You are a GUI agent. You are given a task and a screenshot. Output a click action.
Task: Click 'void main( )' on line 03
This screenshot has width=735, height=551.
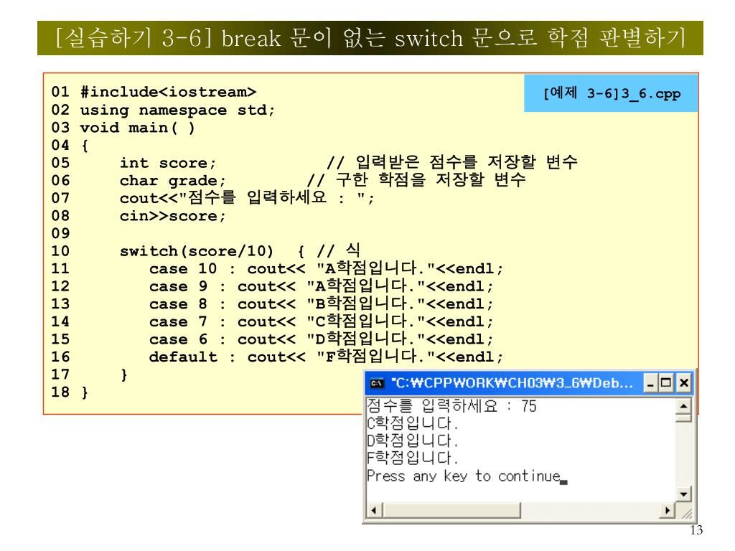point(137,128)
